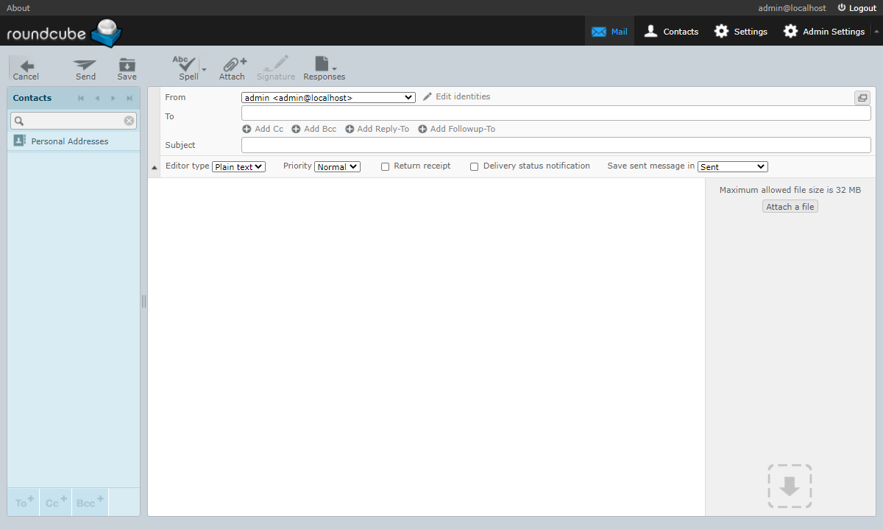The height and width of the screenshot is (530, 883).
Task: Toggle Delivery status notification checkbox
Action: [475, 167]
